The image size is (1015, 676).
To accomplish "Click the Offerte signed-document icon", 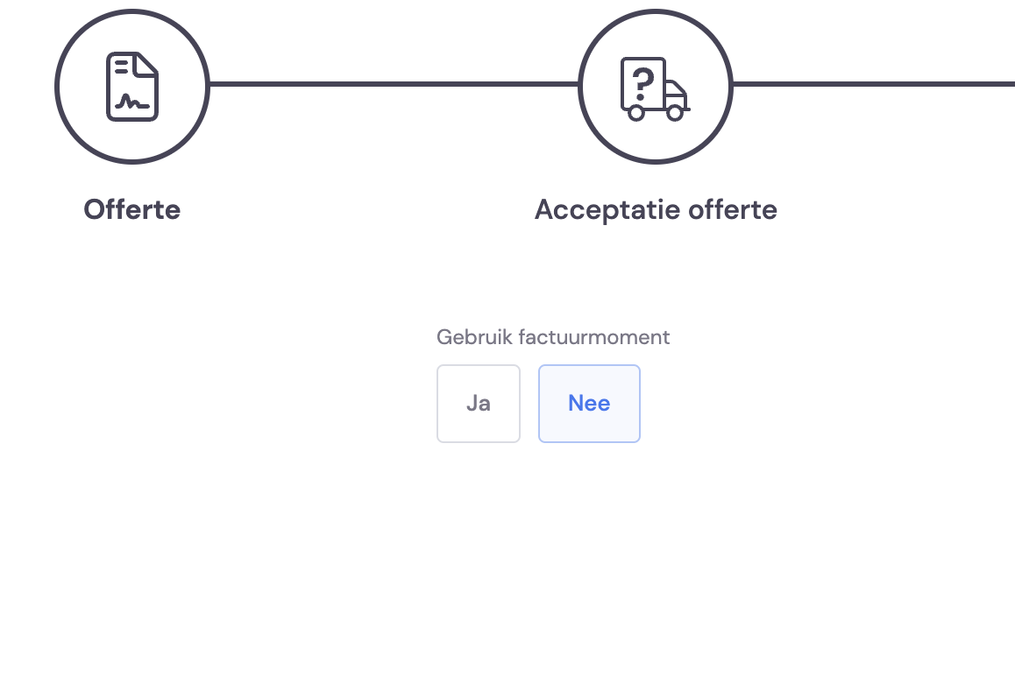I will click(132, 86).
